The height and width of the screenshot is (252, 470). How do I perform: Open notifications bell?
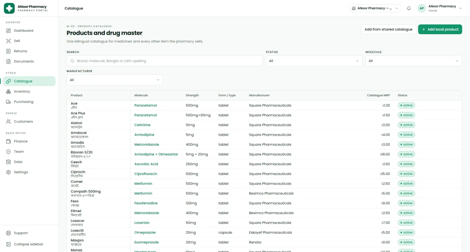[409, 8]
